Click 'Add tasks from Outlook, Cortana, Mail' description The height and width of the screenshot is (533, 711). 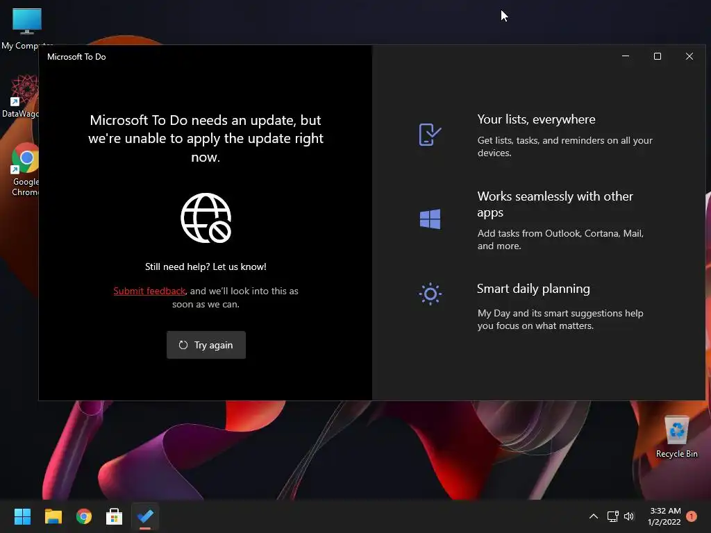coord(560,239)
